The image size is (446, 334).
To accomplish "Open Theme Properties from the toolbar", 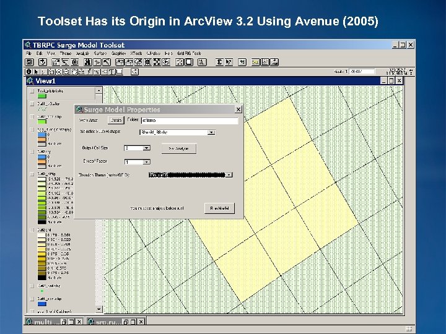I will [x=56, y=62].
